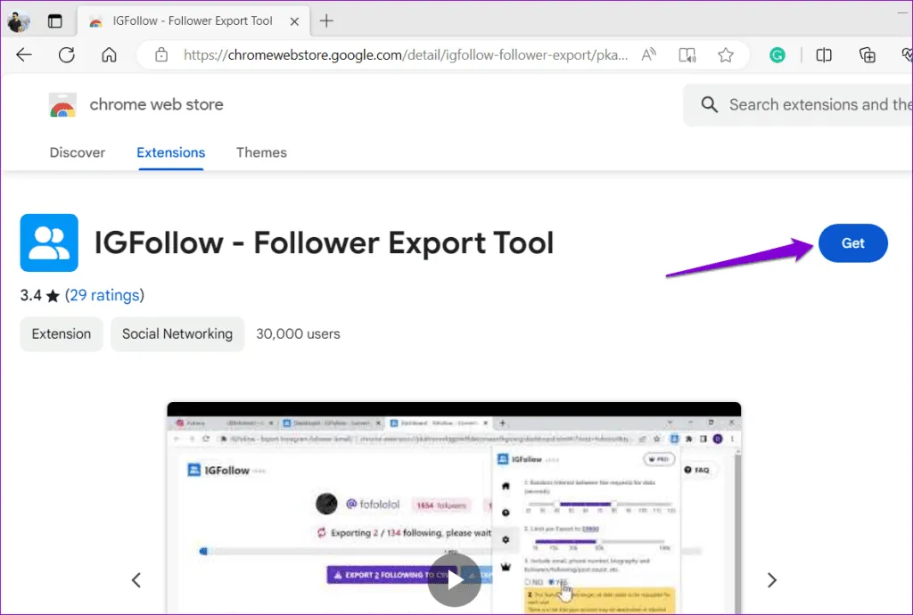Click the Chrome Web Store logo
The image size is (913, 615).
pos(62,105)
